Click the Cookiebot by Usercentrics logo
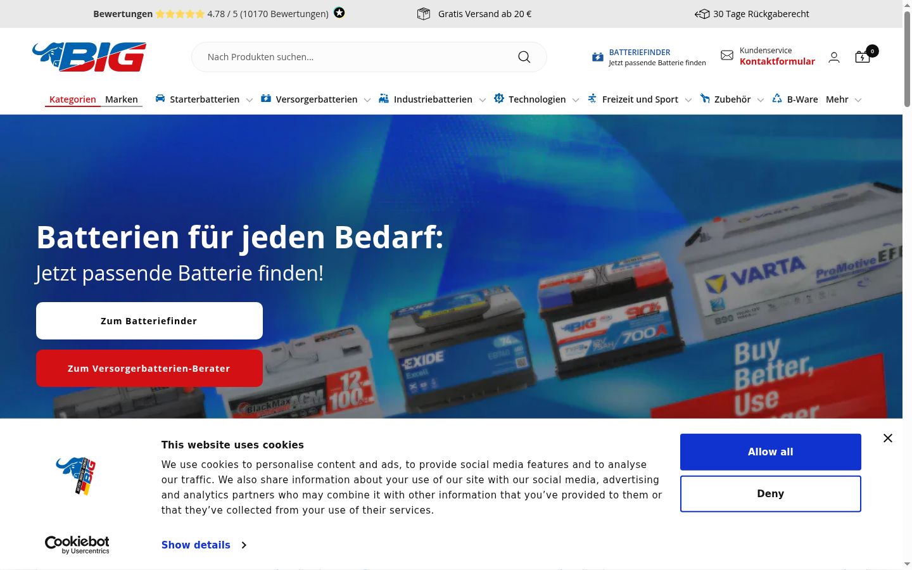The image size is (912, 570). [77, 545]
